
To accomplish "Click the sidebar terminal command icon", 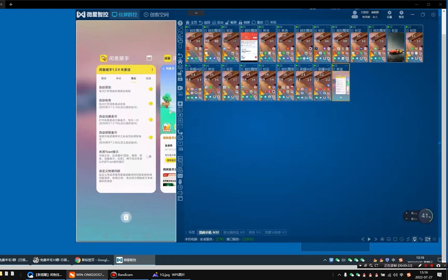I will [180, 138].
